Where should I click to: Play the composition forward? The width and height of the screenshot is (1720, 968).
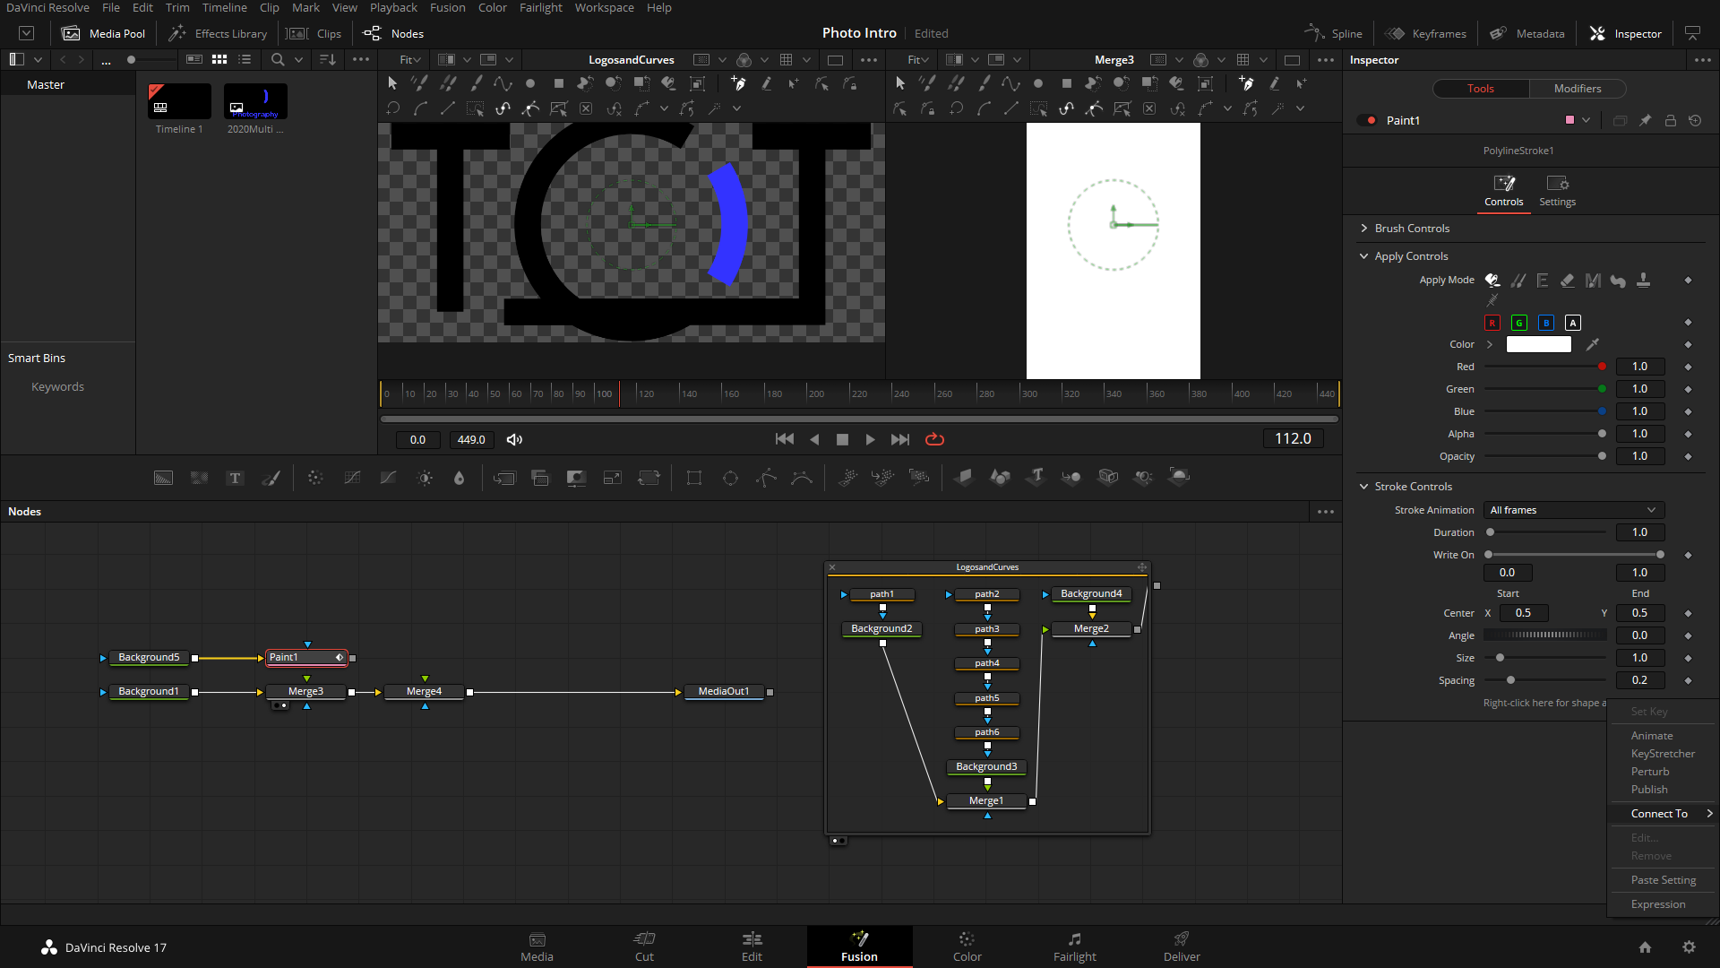[870, 439]
